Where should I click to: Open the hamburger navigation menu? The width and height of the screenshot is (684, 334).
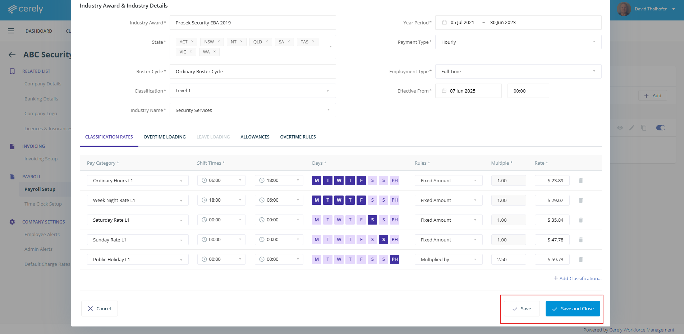point(11,31)
